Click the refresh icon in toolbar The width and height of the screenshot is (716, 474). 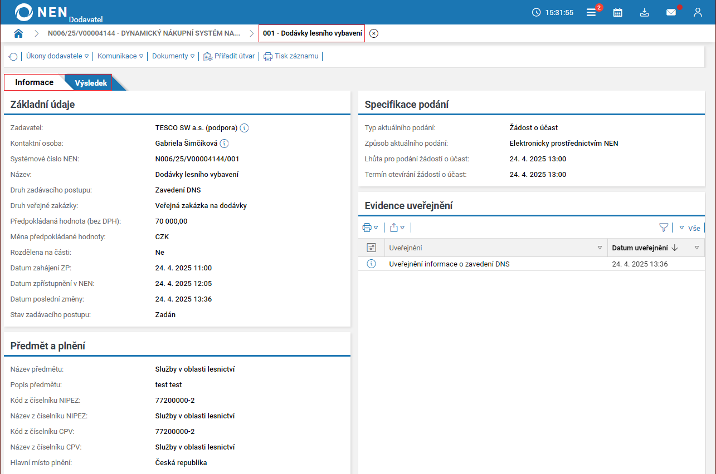tap(13, 56)
